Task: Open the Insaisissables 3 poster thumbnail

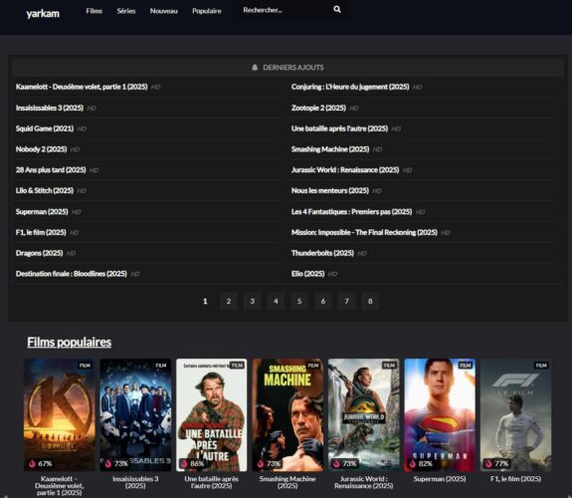Action: coord(135,414)
